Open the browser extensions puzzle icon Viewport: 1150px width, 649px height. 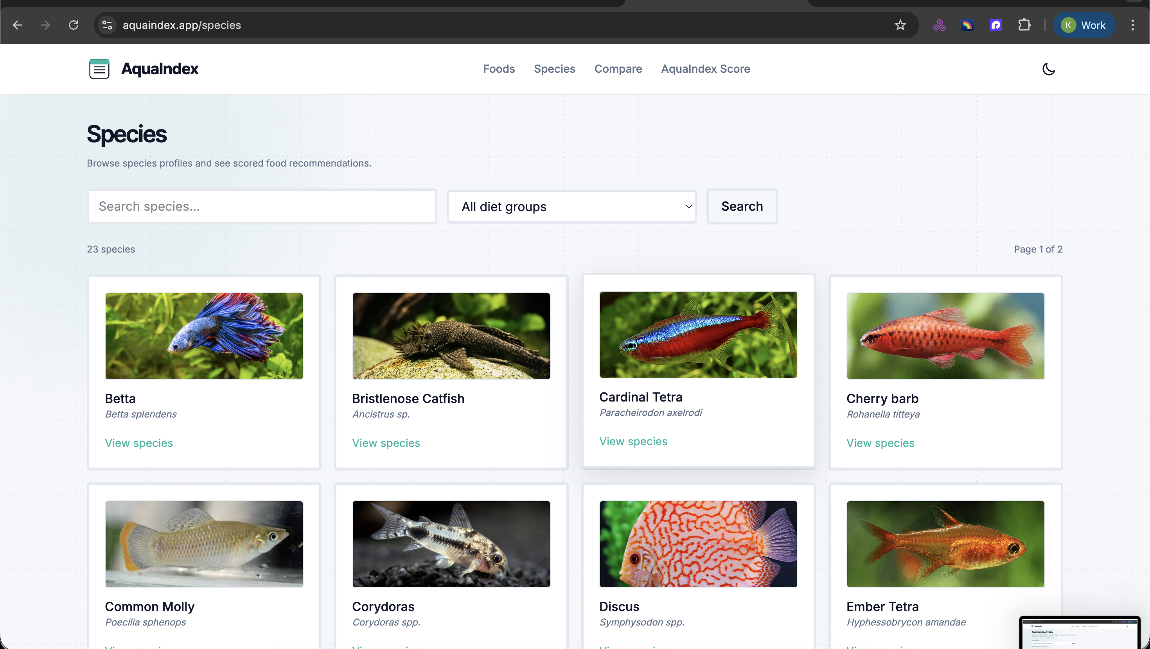[1024, 25]
